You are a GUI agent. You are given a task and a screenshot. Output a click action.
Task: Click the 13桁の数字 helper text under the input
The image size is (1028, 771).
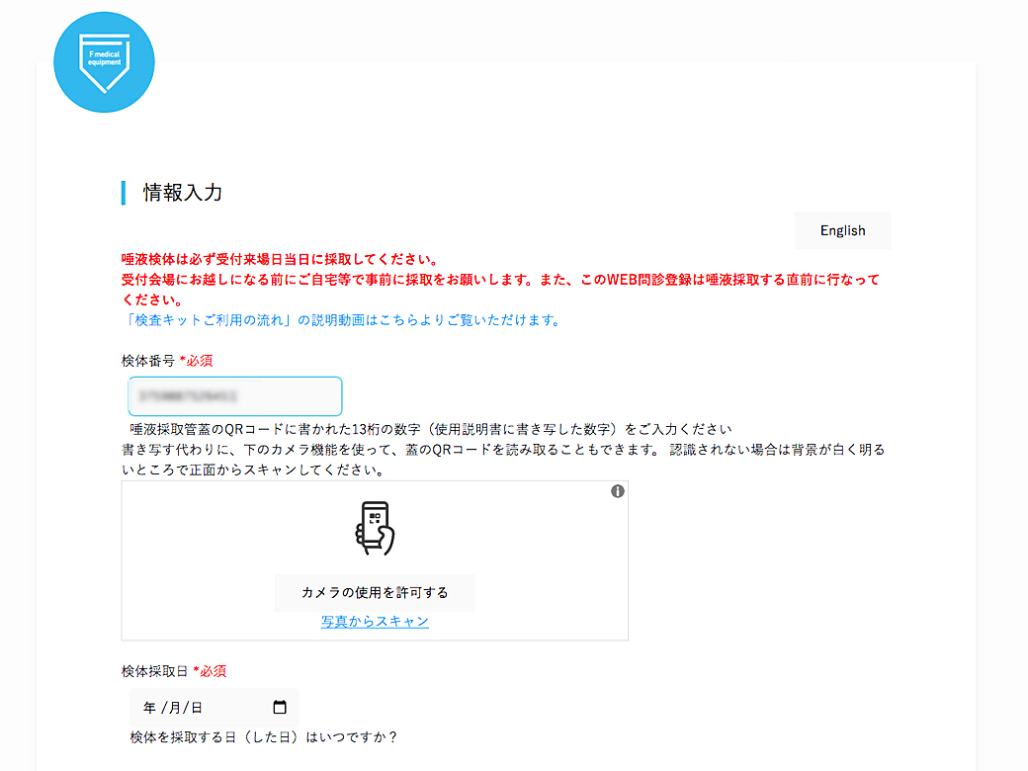pos(430,429)
